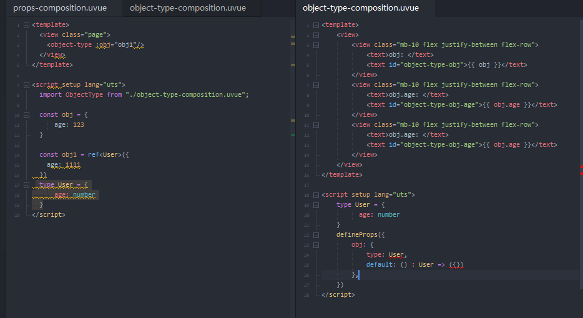Collapse the view block on right pane line 11

(x=316, y=126)
